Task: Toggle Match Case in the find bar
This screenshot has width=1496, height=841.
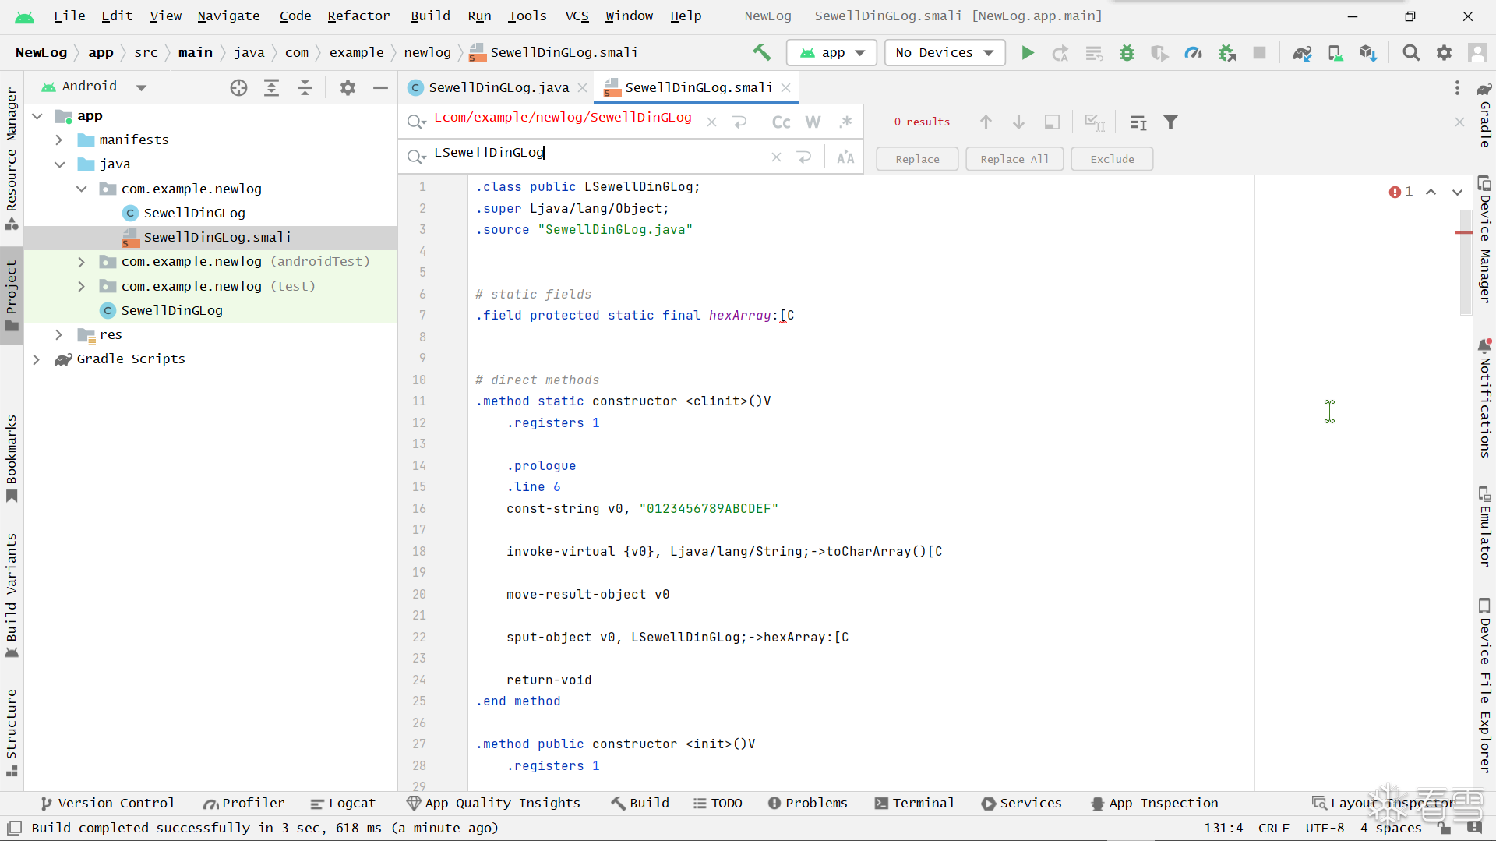Action: tap(781, 122)
